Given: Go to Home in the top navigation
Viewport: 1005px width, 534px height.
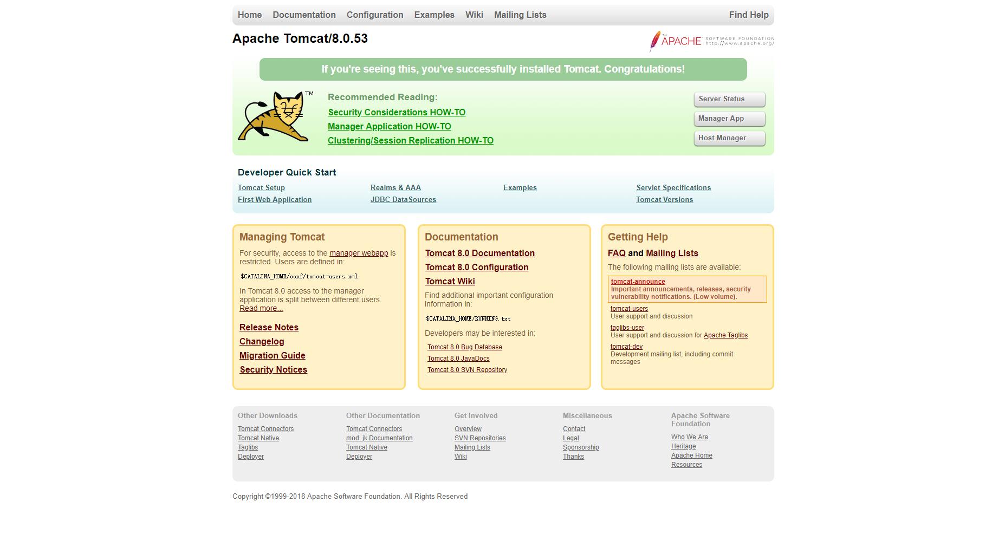Looking at the screenshot, I should pyautogui.click(x=250, y=15).
